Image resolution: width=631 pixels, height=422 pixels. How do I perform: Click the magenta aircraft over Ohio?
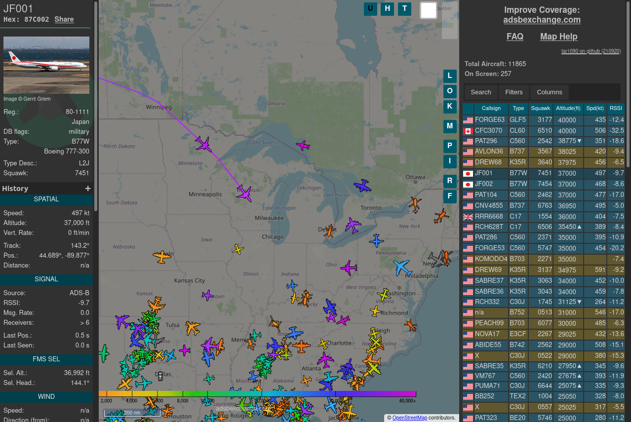(349, 268)
